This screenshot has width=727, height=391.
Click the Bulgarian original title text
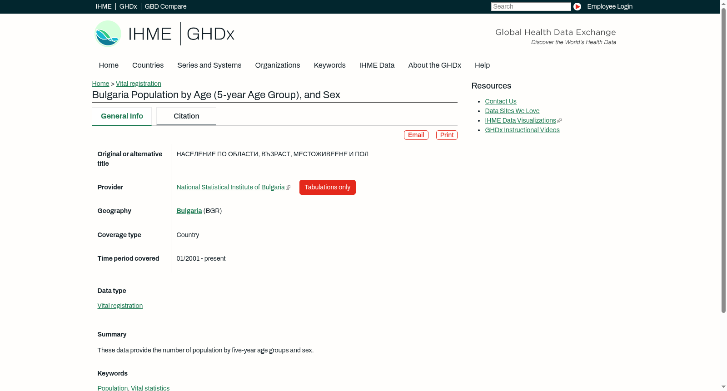(273, 154)
